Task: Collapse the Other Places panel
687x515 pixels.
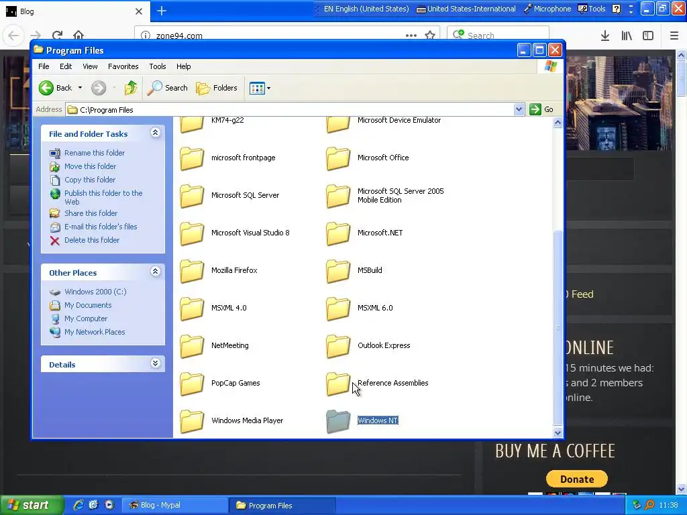Action: tap(155, 272)
